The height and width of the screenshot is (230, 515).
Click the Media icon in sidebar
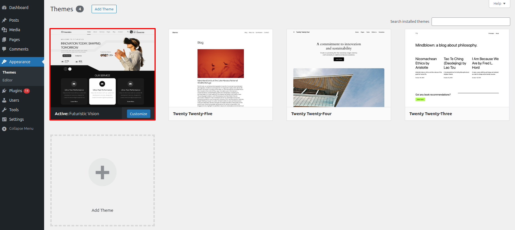[x=4, y=30]
